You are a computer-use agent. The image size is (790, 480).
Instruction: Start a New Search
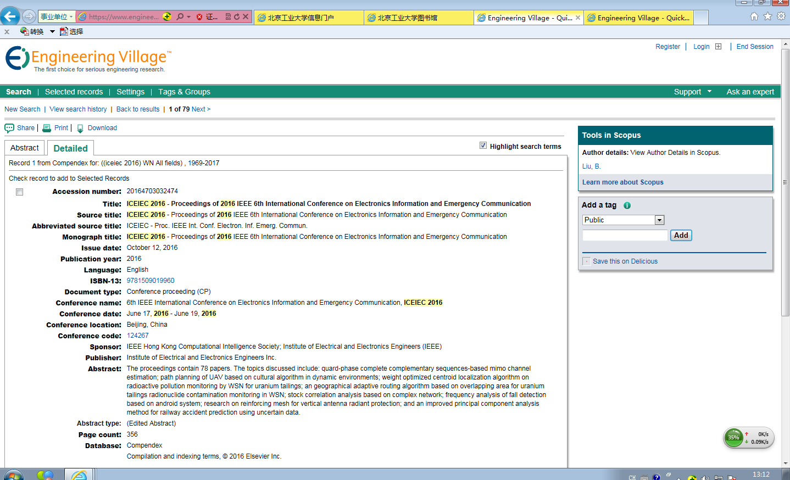coord(23,109)
